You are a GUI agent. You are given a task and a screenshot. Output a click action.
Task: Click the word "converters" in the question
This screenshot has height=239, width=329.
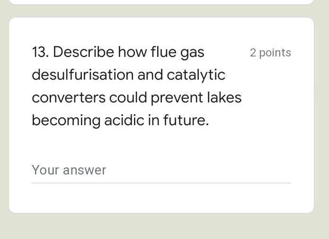(69, 98)
